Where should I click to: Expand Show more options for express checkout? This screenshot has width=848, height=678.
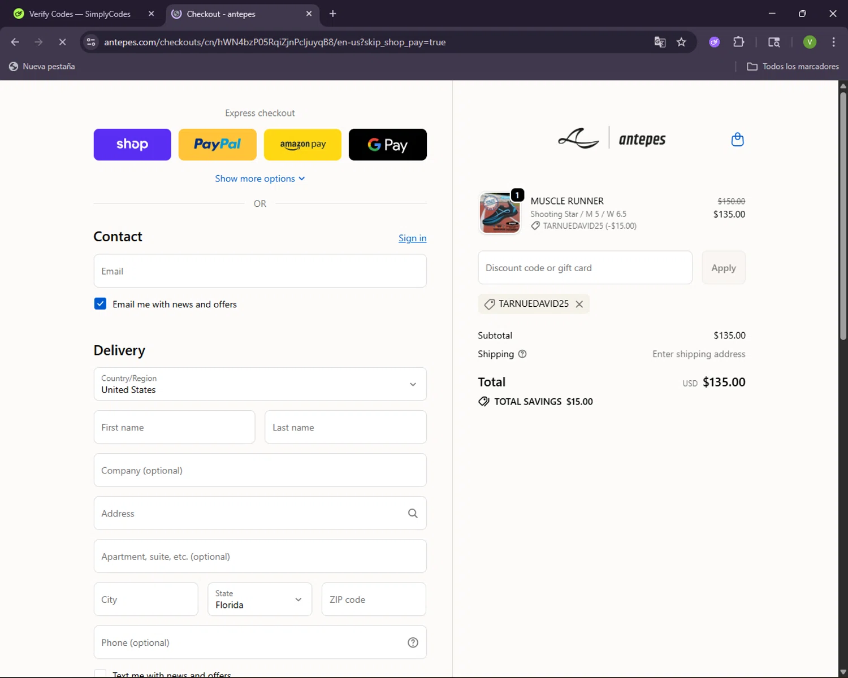260,179
